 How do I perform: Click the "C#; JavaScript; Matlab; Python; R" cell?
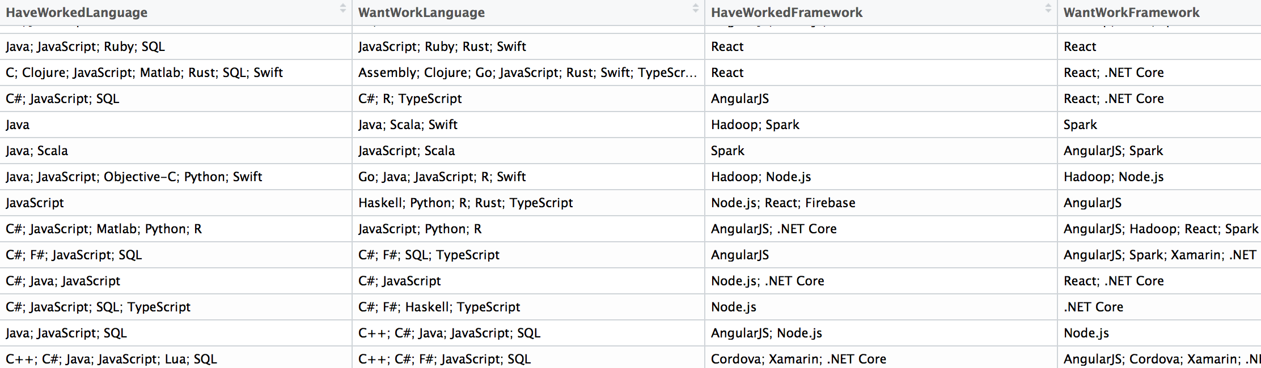pos(104,229)
